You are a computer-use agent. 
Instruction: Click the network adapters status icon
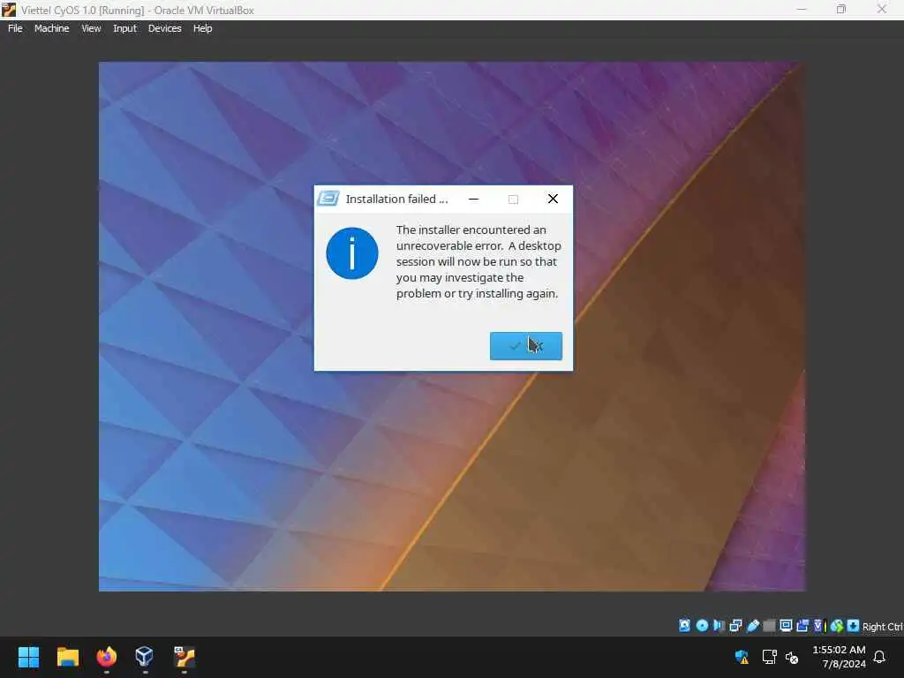[735, 626]
